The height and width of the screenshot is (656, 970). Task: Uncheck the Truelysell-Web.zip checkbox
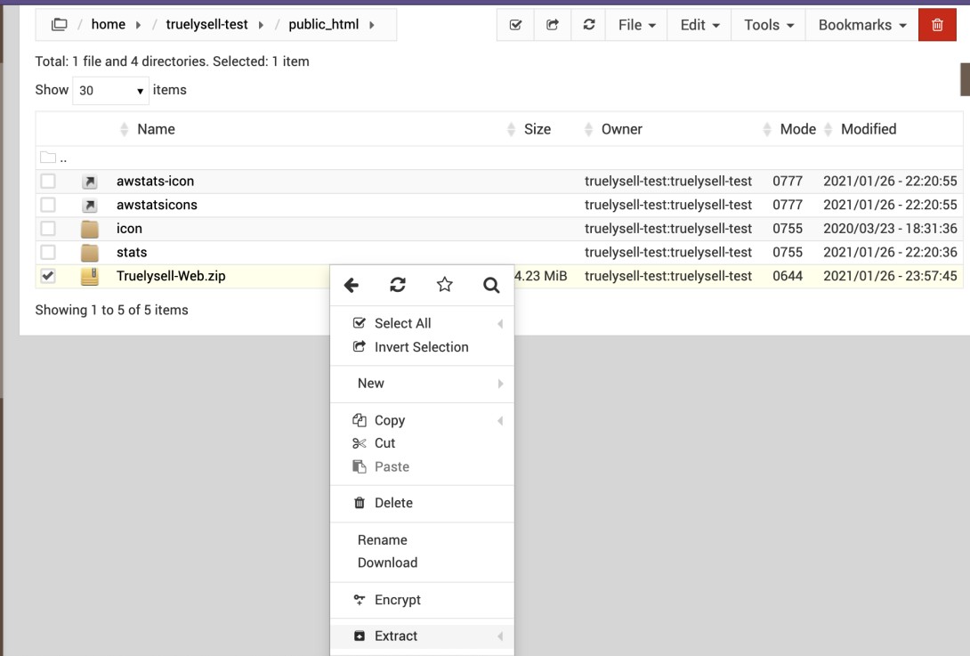point(48,276)
